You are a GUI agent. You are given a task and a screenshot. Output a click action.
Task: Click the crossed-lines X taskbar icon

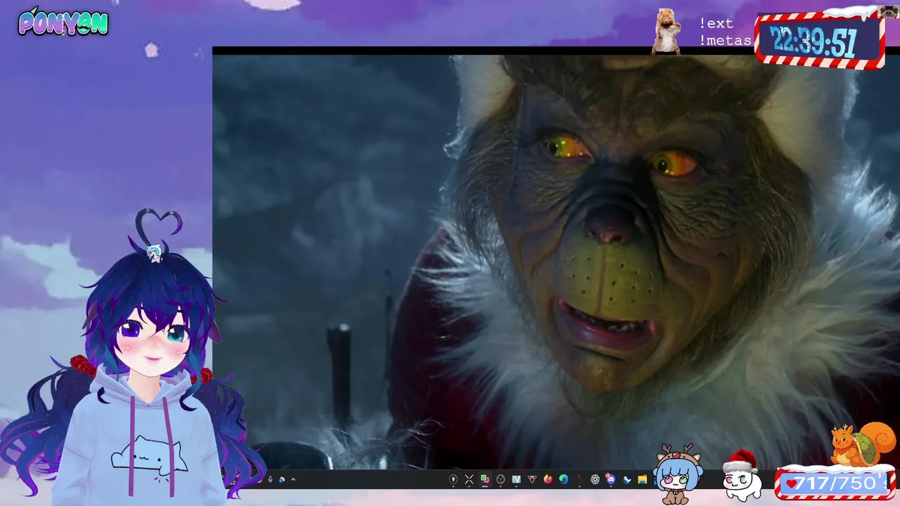469,479
